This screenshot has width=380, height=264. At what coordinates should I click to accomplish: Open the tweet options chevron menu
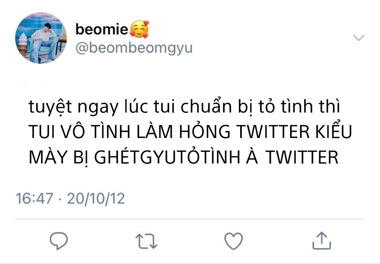tap(359, 38)
